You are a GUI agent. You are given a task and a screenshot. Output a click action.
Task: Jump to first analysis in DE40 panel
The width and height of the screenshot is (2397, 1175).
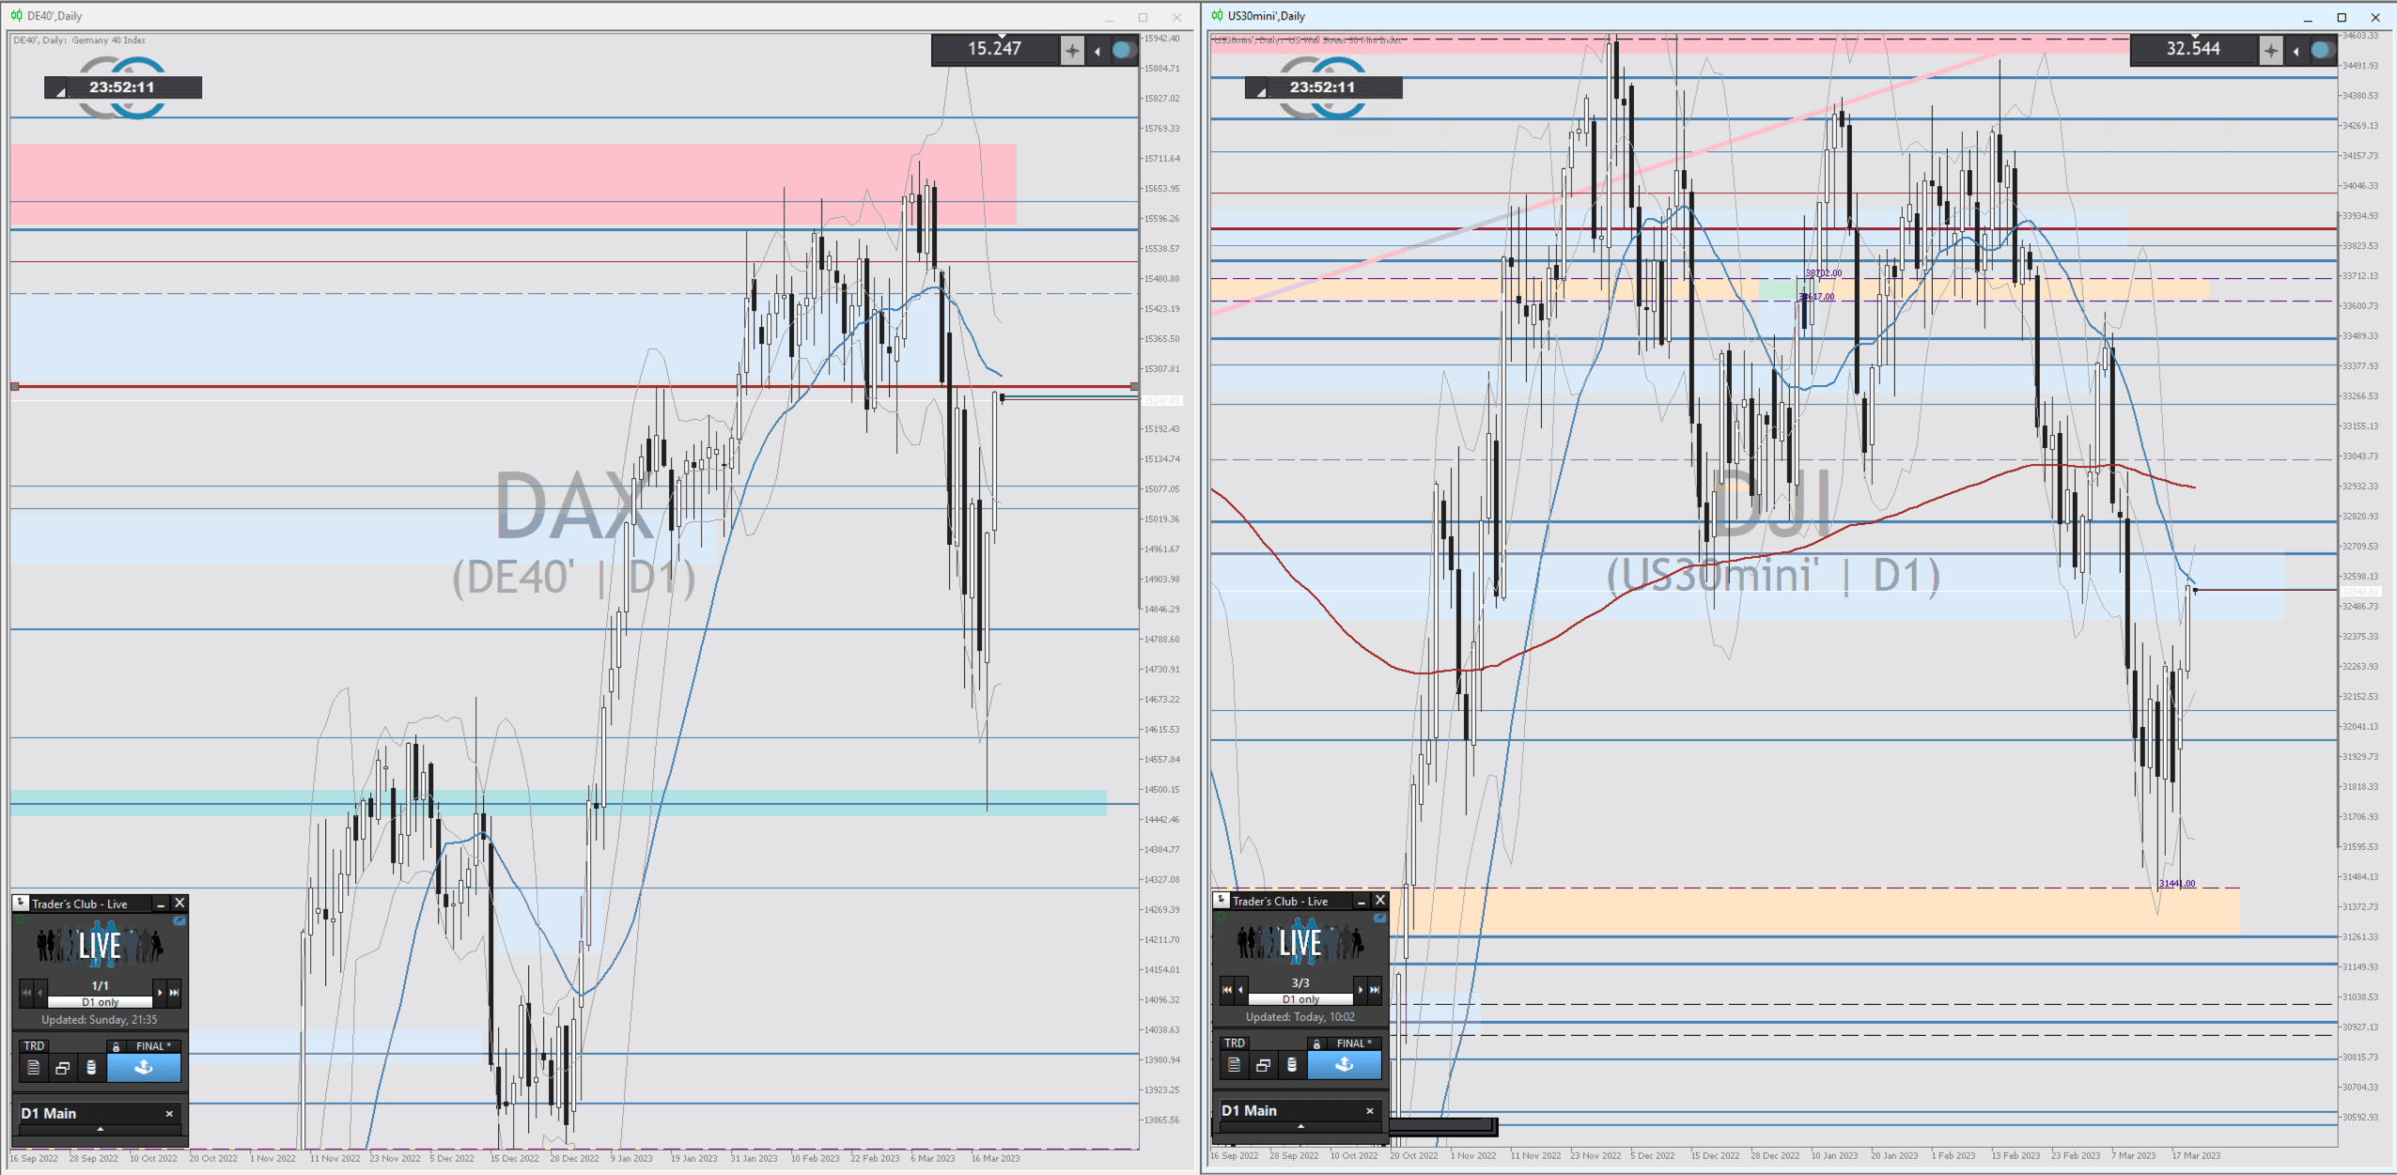click(x=26, y=993)
